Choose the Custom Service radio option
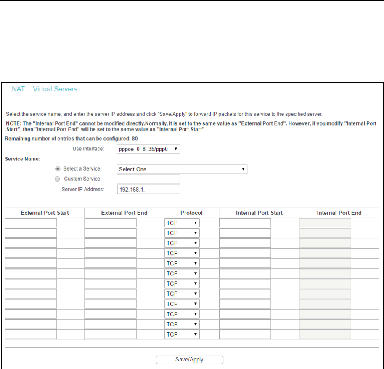384x369 pixels. [57, 179]
